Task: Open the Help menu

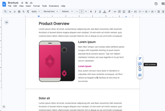Action: 63,6
